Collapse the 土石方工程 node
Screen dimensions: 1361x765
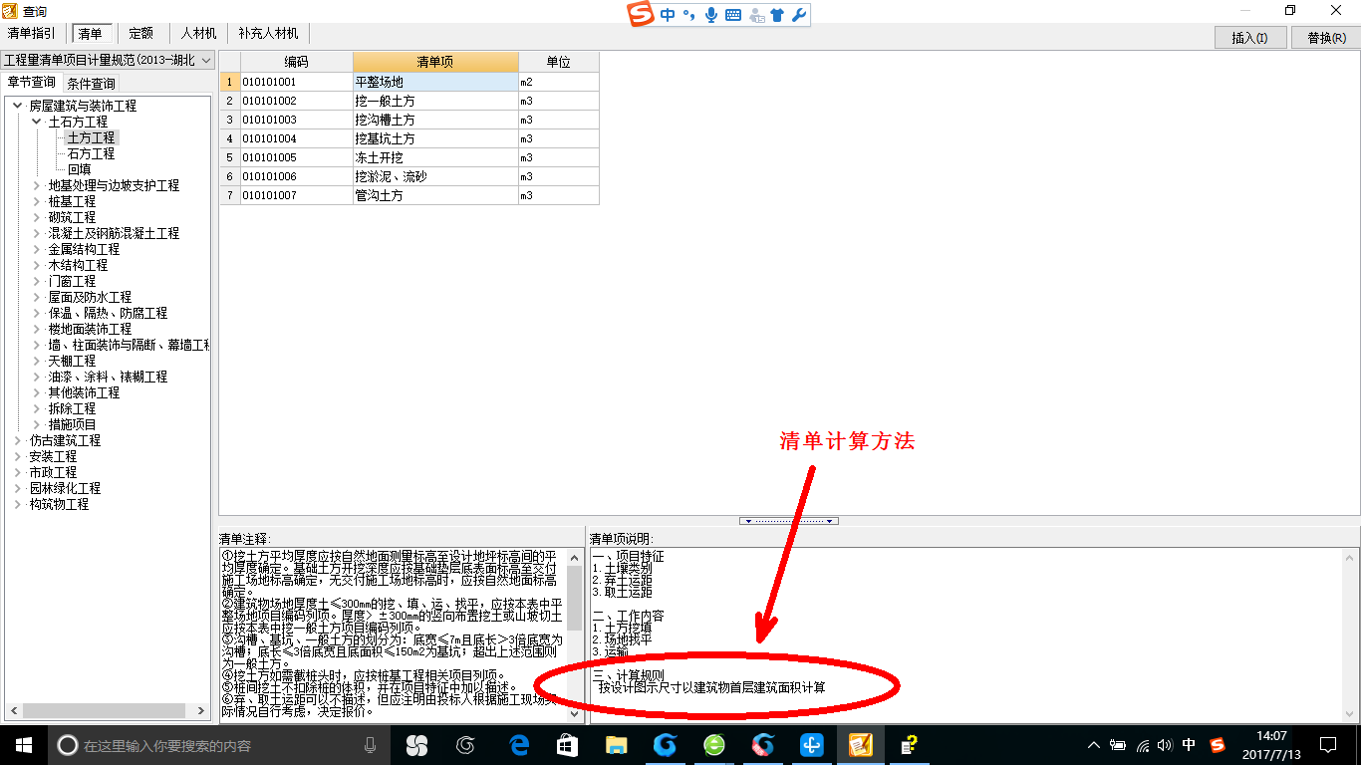[37, 122]
